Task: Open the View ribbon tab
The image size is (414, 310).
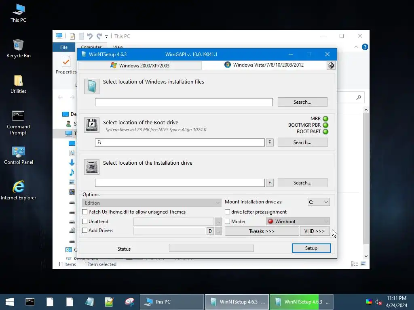Action: pos(118,46)
